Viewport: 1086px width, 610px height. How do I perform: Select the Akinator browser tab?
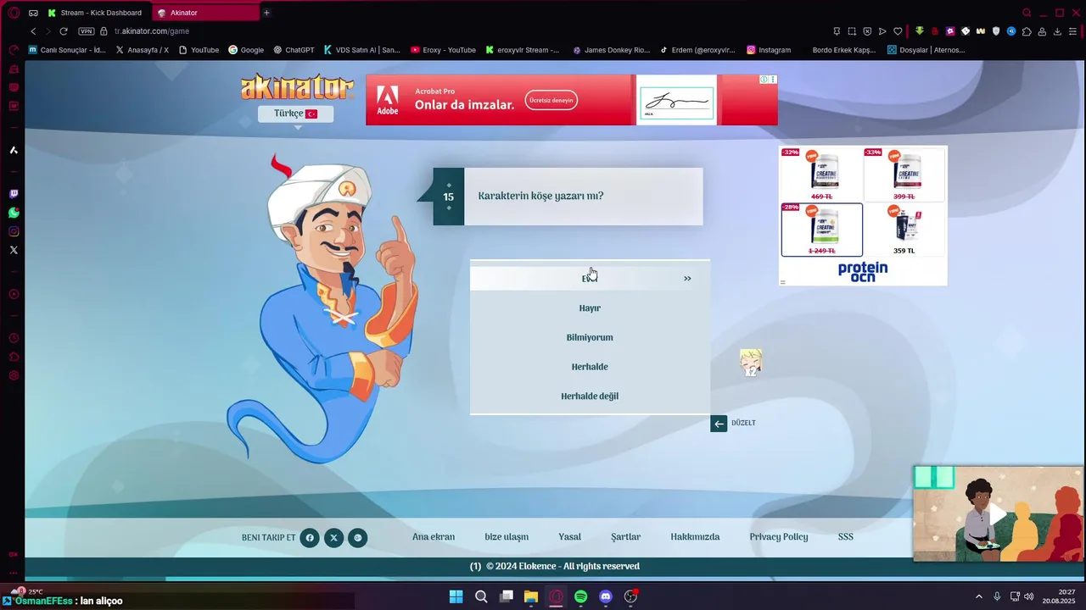tap(205, 13)
